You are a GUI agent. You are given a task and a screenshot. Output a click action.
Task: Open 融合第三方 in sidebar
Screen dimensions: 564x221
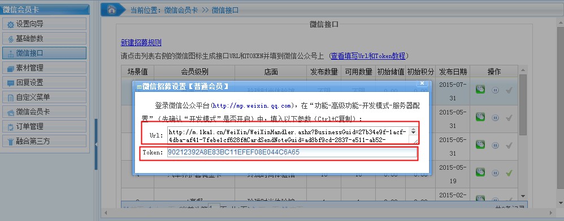(x=44, y=141)
